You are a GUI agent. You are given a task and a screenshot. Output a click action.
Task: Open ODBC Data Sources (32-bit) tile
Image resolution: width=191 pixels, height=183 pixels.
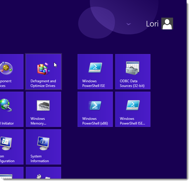click(x=133, y=72)
